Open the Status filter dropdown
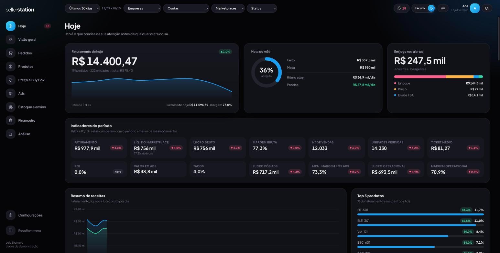This screenshot has height=253, width=500. tap(262, 8)
